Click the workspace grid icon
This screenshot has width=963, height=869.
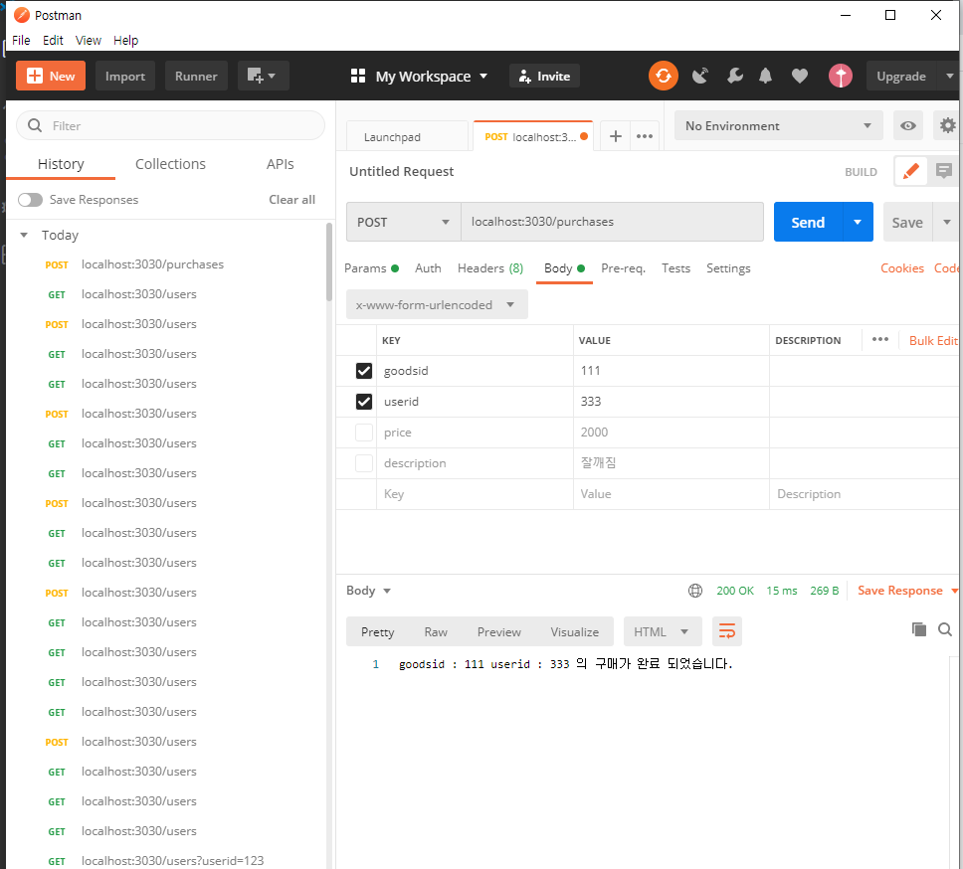[358, 77]
